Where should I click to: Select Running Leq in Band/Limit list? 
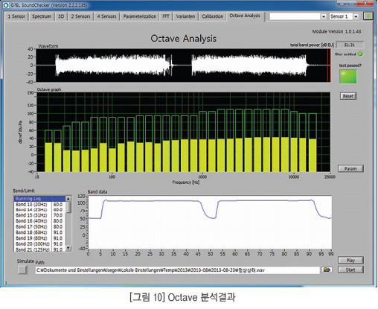[x=39, y=199]
